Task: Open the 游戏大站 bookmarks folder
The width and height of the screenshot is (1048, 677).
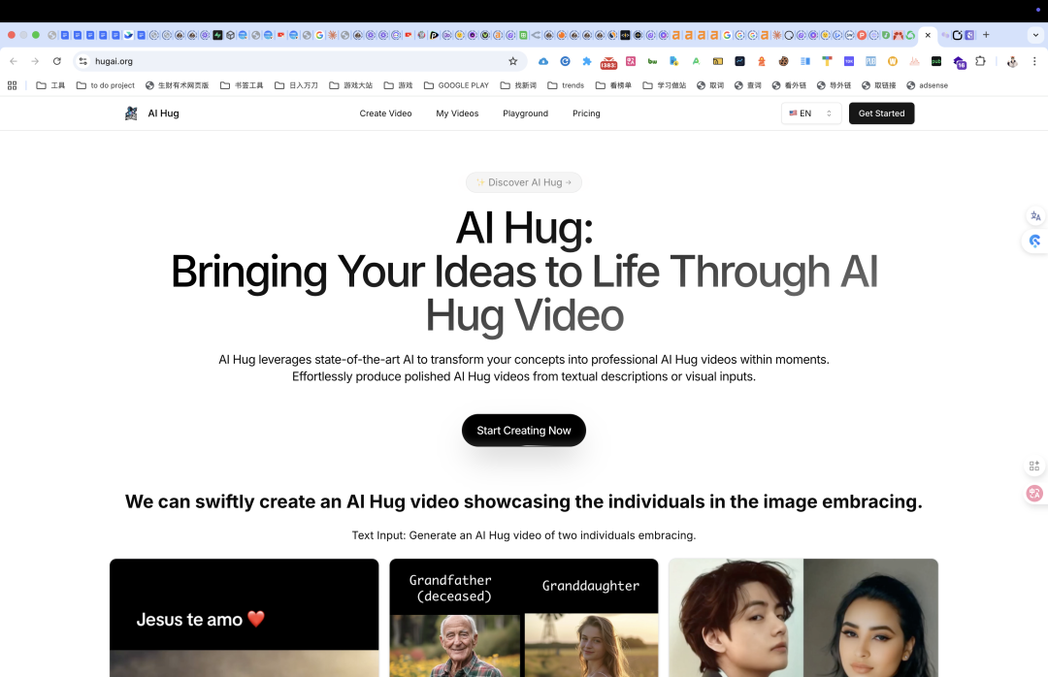Action: tap(351, 85)
